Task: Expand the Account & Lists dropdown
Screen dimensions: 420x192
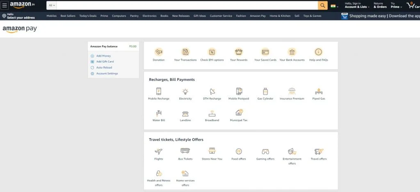Action: coord(357,5)
